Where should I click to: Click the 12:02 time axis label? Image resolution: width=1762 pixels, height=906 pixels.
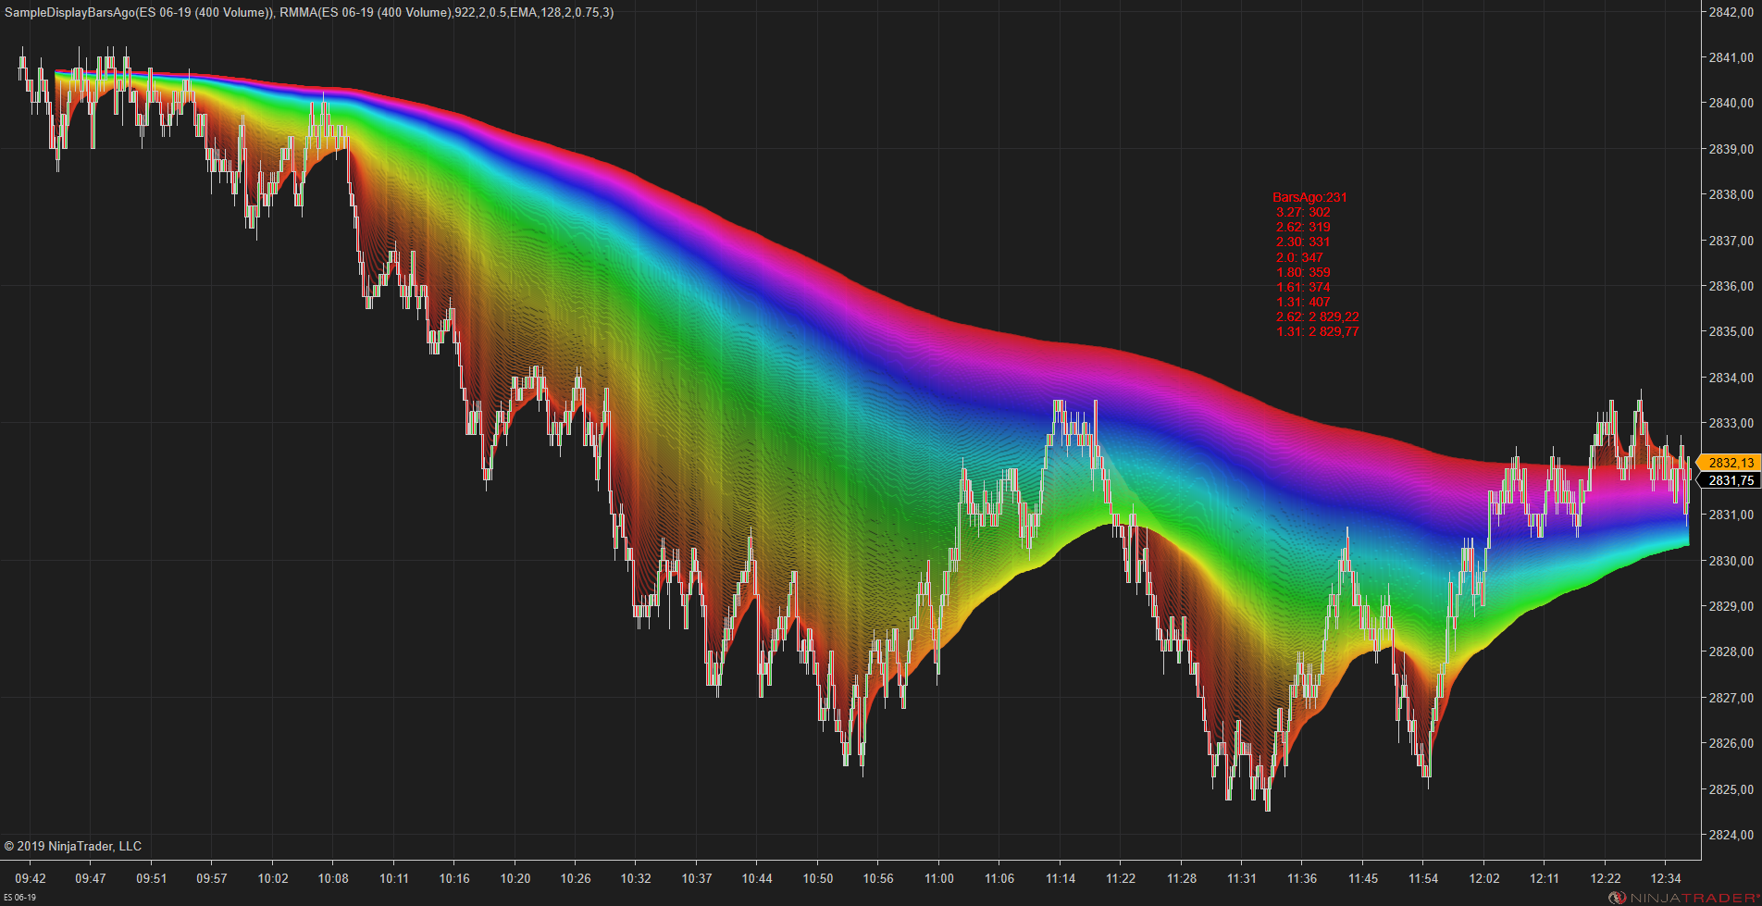[1484, 878]
